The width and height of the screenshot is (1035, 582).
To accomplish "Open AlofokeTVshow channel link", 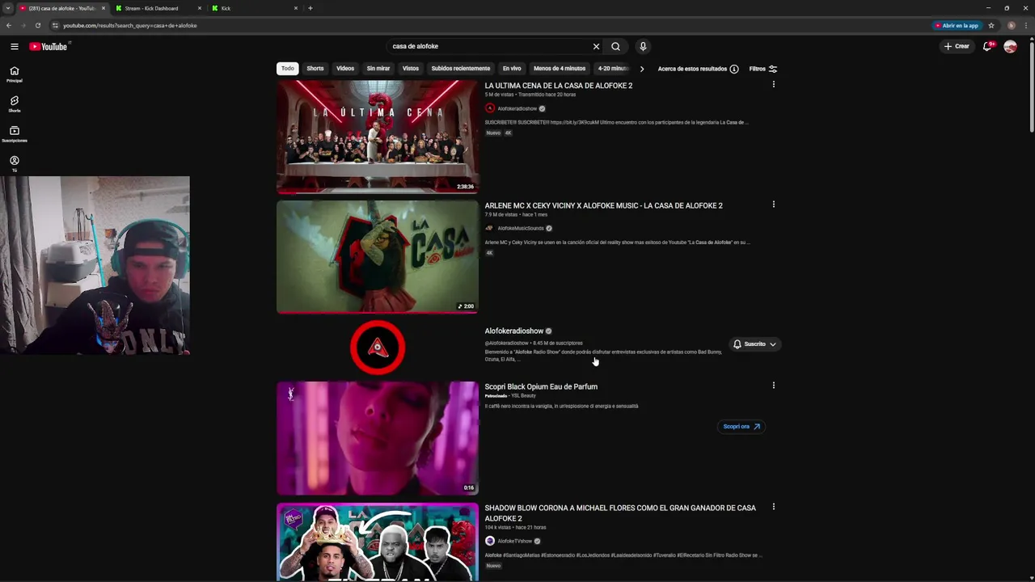I will 515,542.
